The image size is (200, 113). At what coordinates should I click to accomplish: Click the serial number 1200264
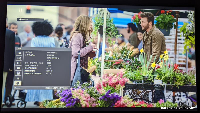[50, 55]
